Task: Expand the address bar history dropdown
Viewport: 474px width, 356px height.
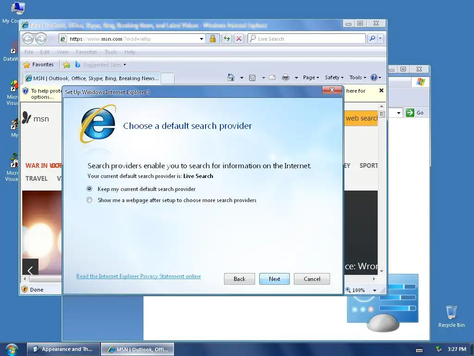Action: pyautogui.click(x=201, y=39)
